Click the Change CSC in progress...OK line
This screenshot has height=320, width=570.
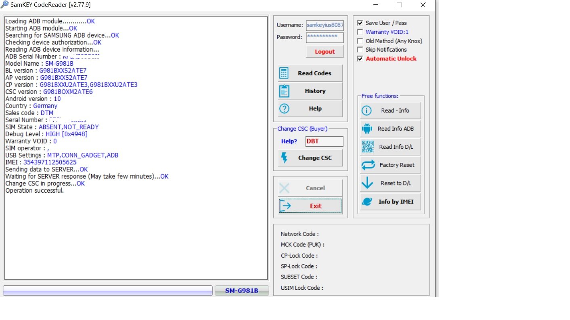click(x=45, y=183)
